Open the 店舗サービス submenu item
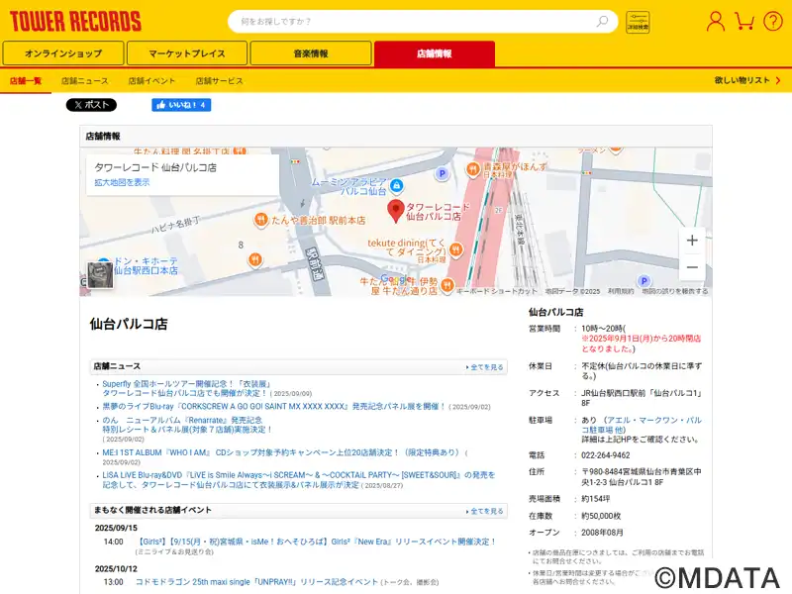 pyautogui.click(x=219, y=81)
